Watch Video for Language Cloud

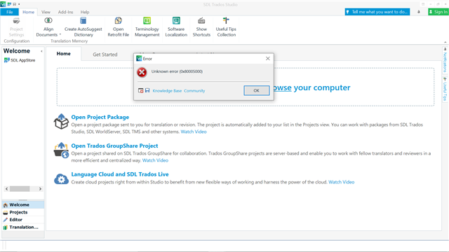(x=342, y=182)
